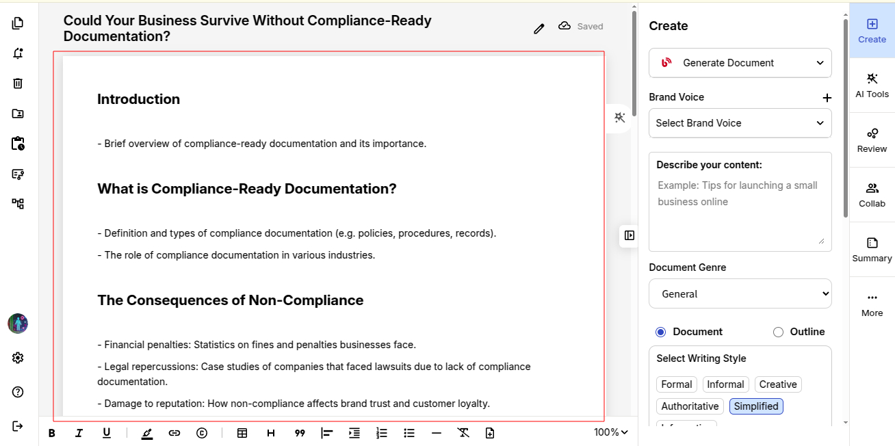Apply italic formatting from toolbar
Viewport: 895px width, 446px height.
click(79, 433)
